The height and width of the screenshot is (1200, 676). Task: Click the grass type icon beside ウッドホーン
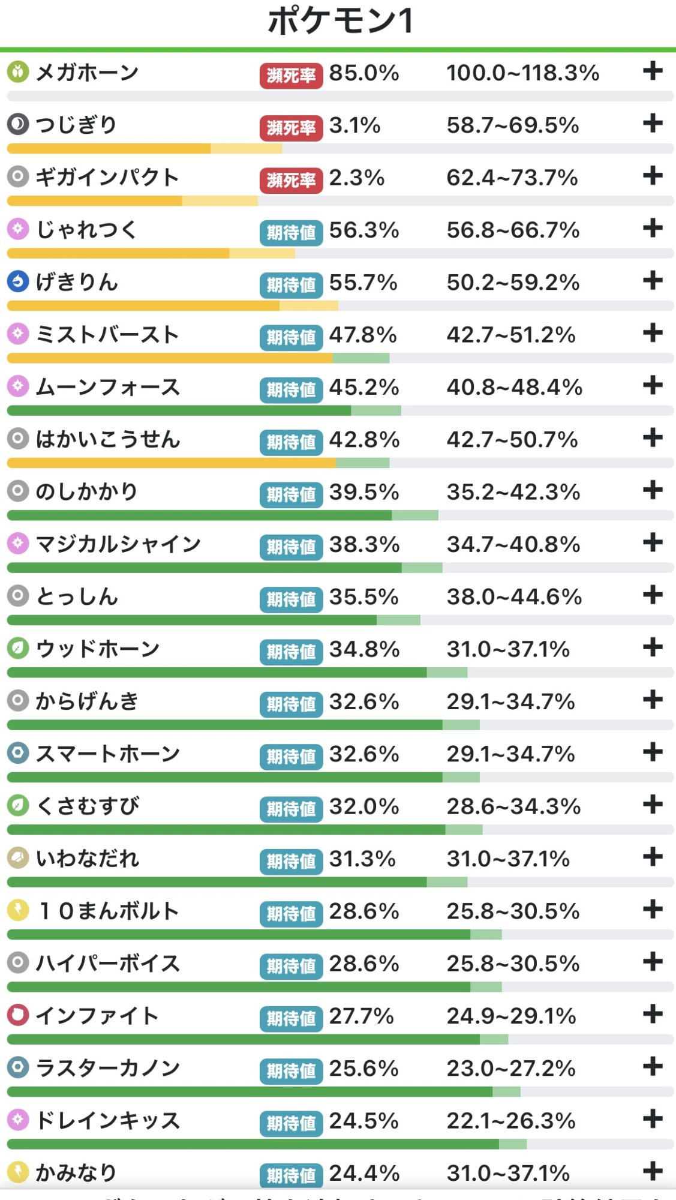click(18, 648)
